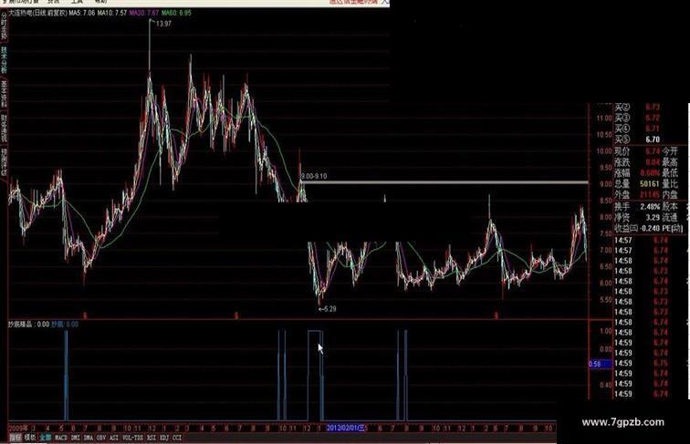Open 技术分析 in the left sidebar
Viewport: 690px width, 444px height.
pos(4,60)
